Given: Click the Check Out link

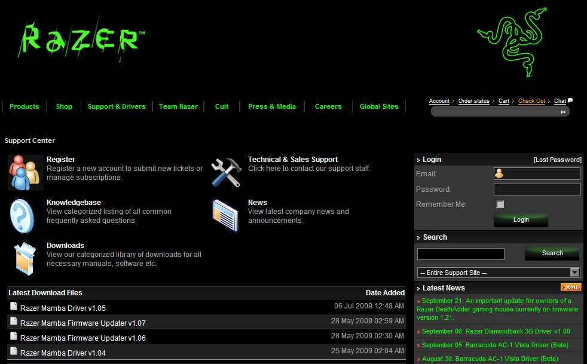Looking at the screenshot, I should pos(531,101).
